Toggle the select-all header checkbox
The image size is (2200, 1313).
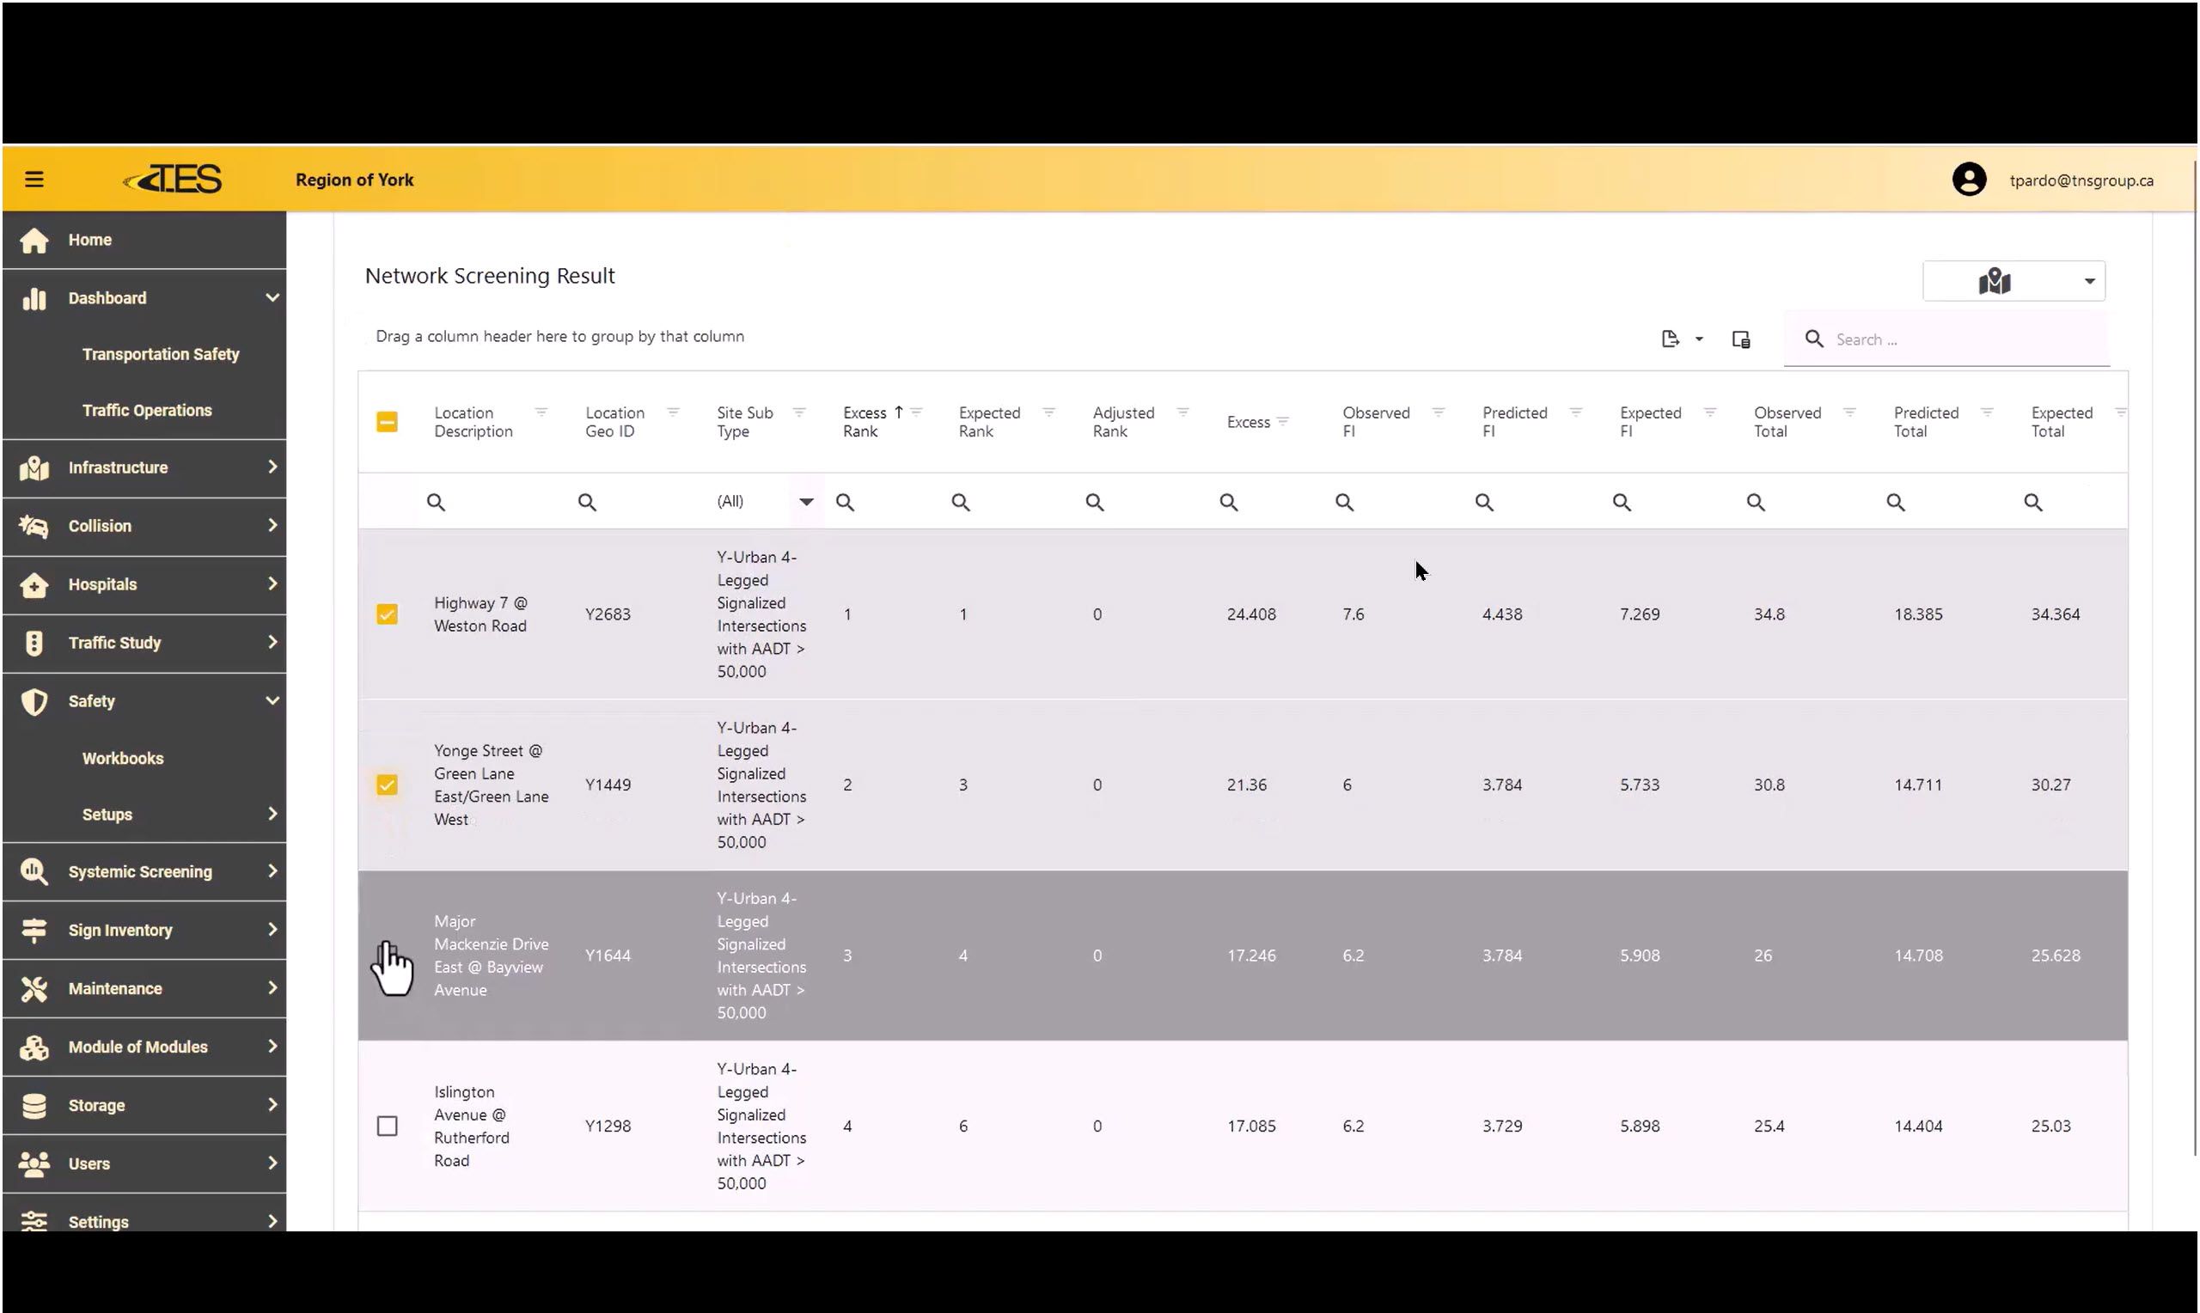[x=387, y=422]
